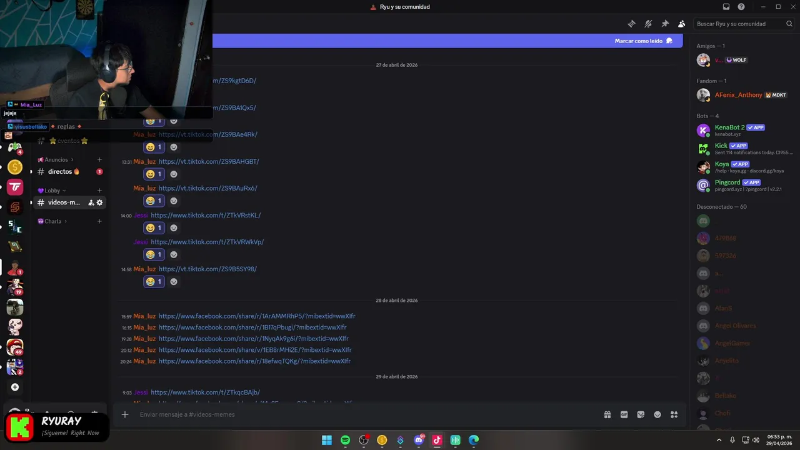
Task: Add reaction smiley under ZS9BAe4Rk/ link
Action: coord(174,147)
